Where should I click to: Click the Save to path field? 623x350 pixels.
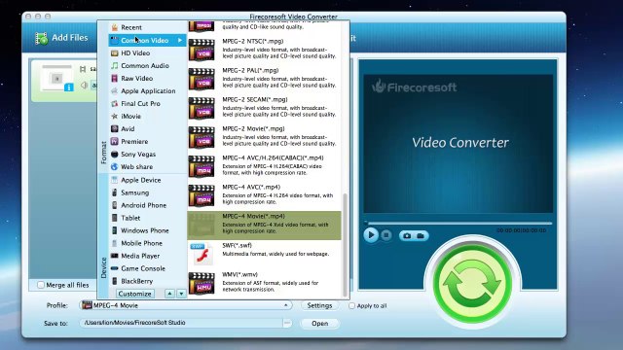[181, 323]
